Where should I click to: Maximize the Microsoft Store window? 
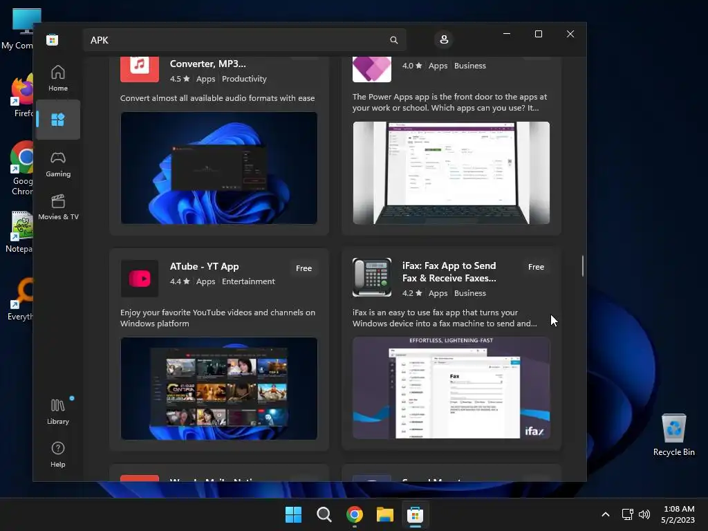538,34
